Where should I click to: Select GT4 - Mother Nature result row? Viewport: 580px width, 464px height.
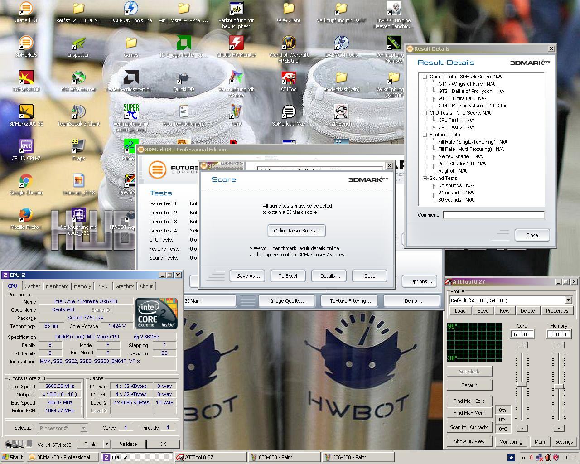pos(473,106)
